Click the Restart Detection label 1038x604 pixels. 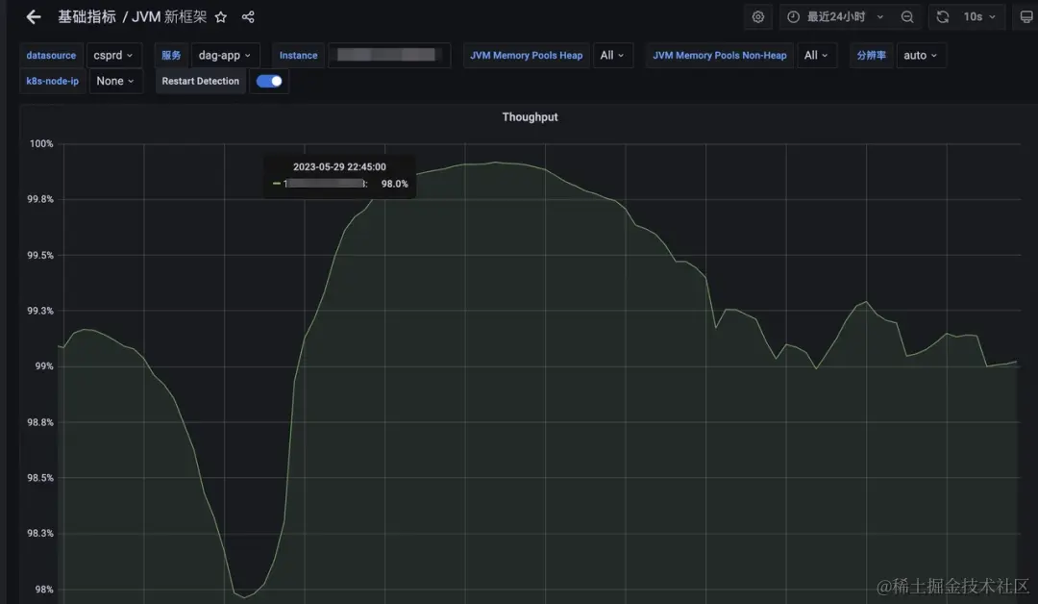[201, 81]
